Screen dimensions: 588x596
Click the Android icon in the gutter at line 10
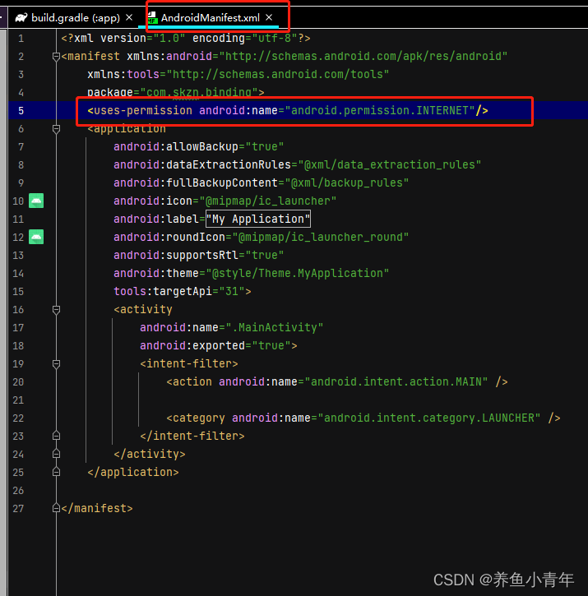point(36,201)
